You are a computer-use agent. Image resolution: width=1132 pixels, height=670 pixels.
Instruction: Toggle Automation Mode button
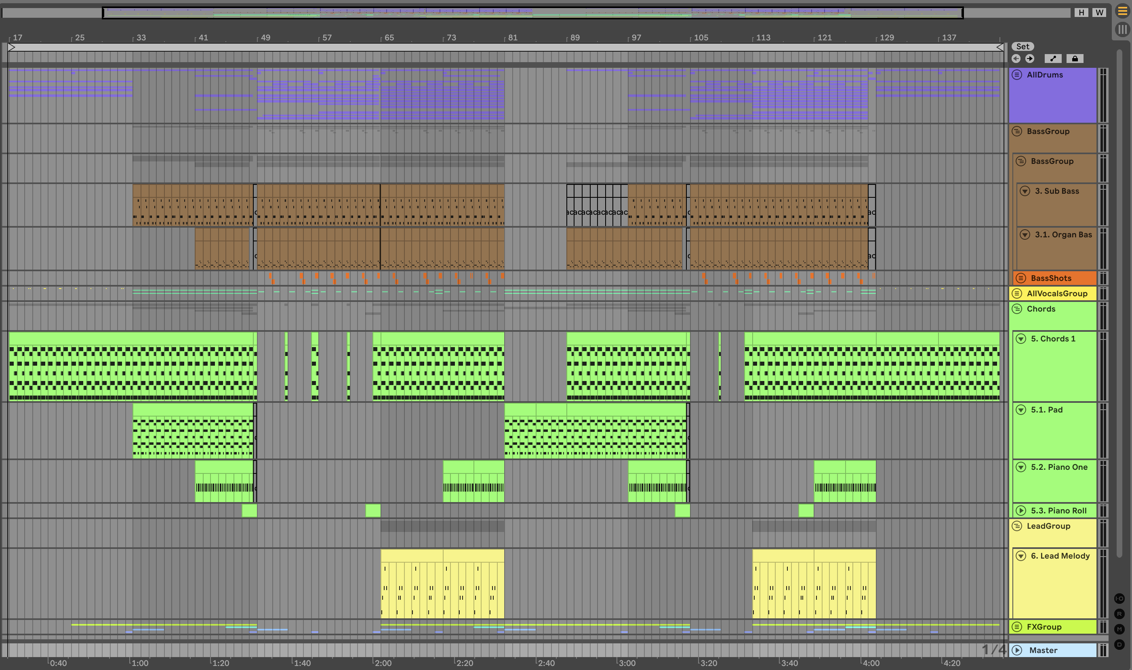1053,59
